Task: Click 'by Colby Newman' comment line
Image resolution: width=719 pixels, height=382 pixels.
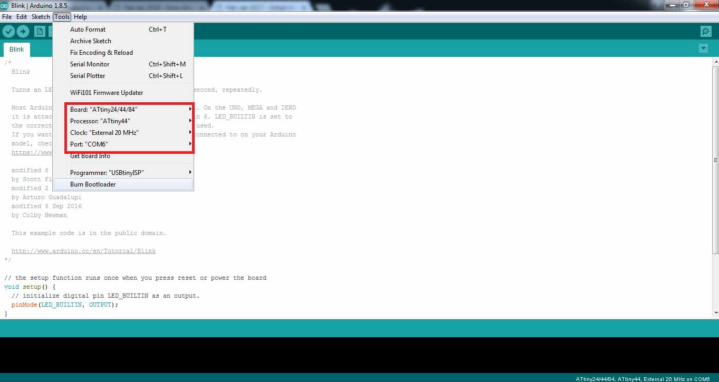Action: coord(39,216)
